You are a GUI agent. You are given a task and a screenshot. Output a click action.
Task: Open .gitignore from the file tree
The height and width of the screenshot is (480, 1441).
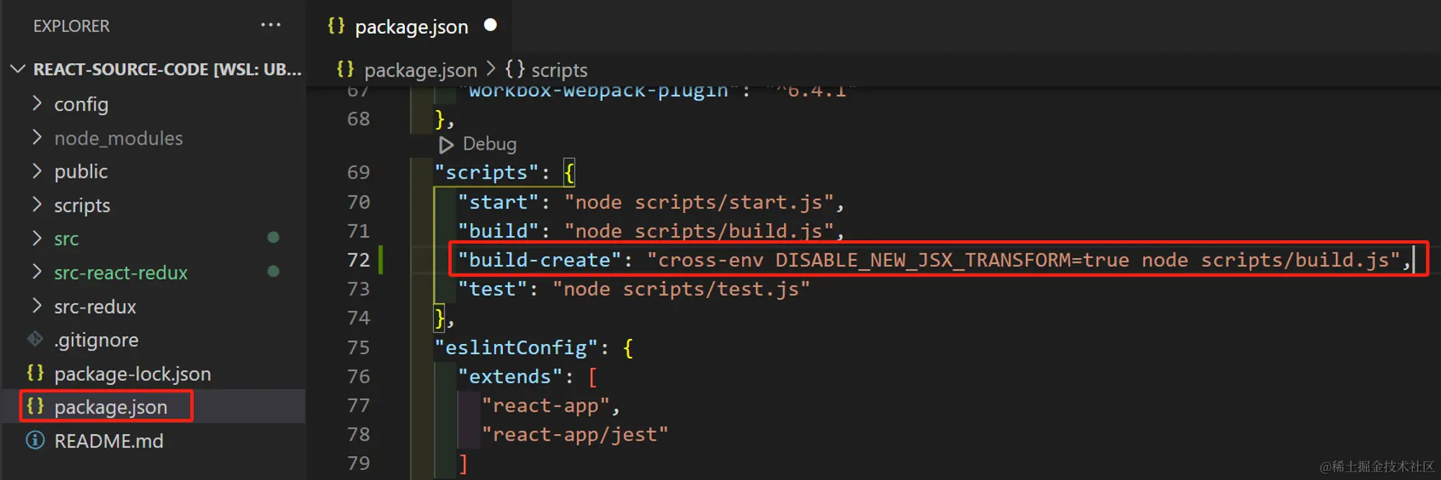97,340
